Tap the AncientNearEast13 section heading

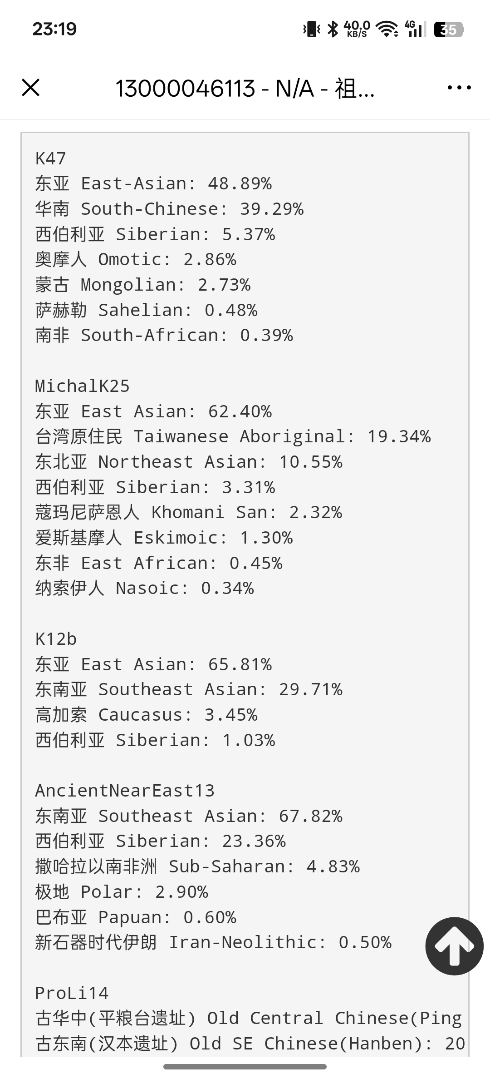(125, 791)
